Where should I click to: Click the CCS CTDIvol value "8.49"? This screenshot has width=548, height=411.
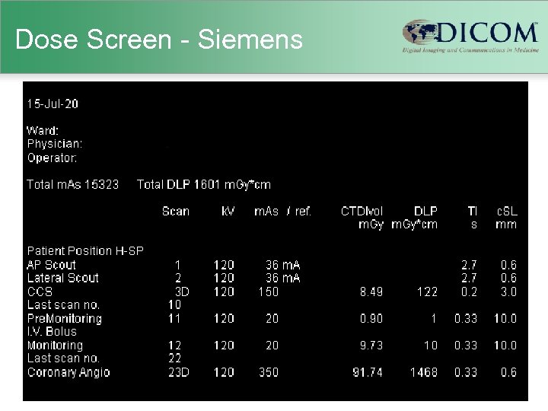(x=371, y=292)
